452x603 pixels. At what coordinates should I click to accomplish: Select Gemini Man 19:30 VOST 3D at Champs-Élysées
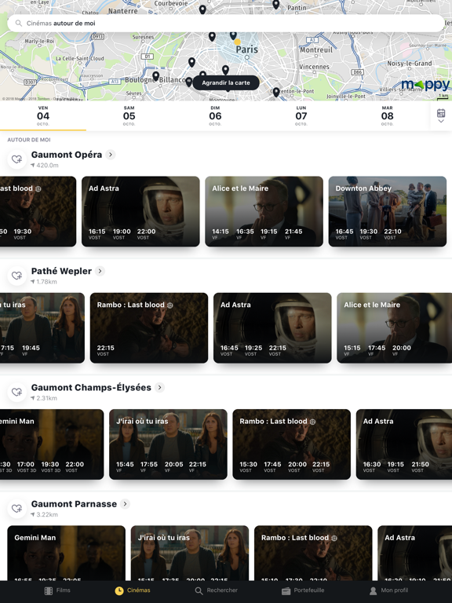pyautogui.click(x=50, y=466)
